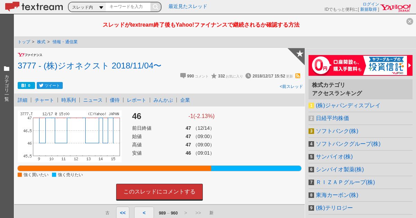Jump to oldest page with << button
This screenshot has height=218, width=416.
click(x=123, y=212)
